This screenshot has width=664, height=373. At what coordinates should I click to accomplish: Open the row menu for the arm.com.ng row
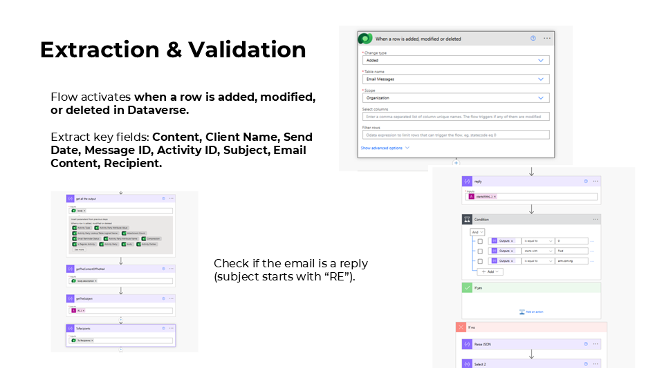click(593, 261)
